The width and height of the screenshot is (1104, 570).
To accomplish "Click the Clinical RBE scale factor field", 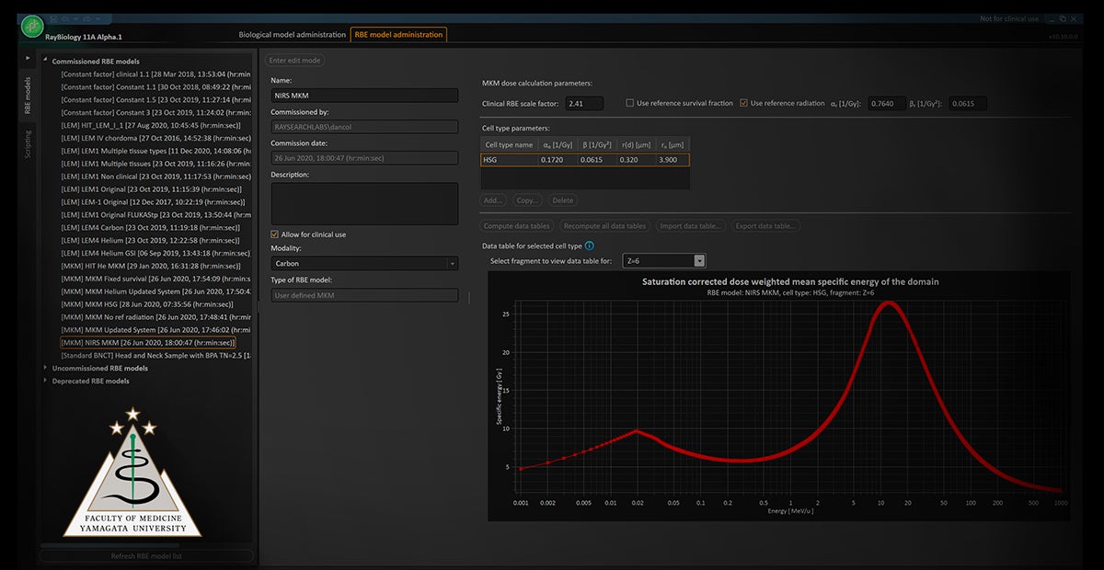I will [585, 103].
